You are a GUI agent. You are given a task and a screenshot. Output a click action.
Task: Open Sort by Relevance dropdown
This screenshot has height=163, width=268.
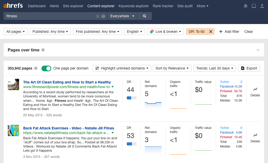172,68
